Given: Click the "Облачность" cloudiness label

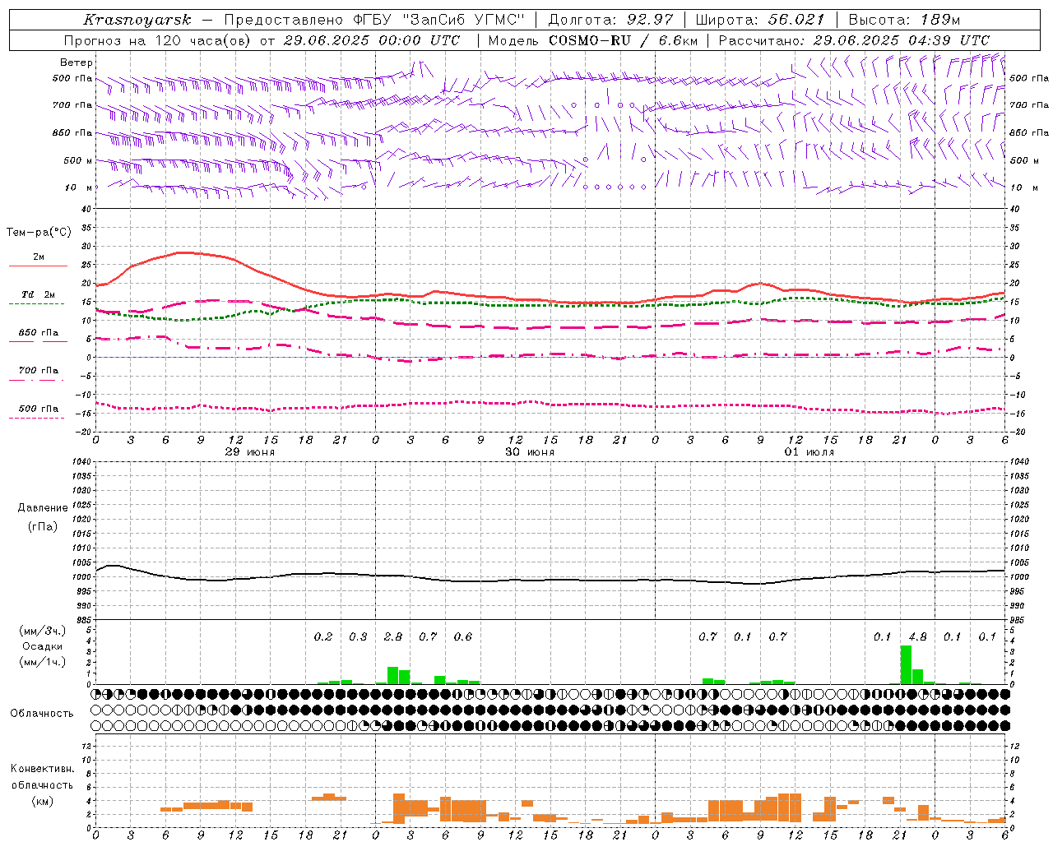Looking at the screenshot, I should 42,714.
